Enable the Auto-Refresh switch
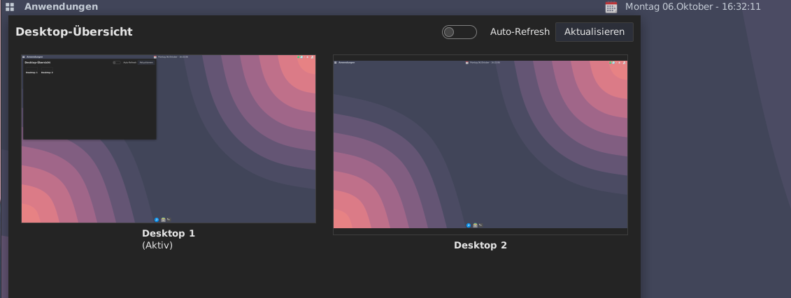Viewport: 791px width, 298px height. (x=459, y=32)
